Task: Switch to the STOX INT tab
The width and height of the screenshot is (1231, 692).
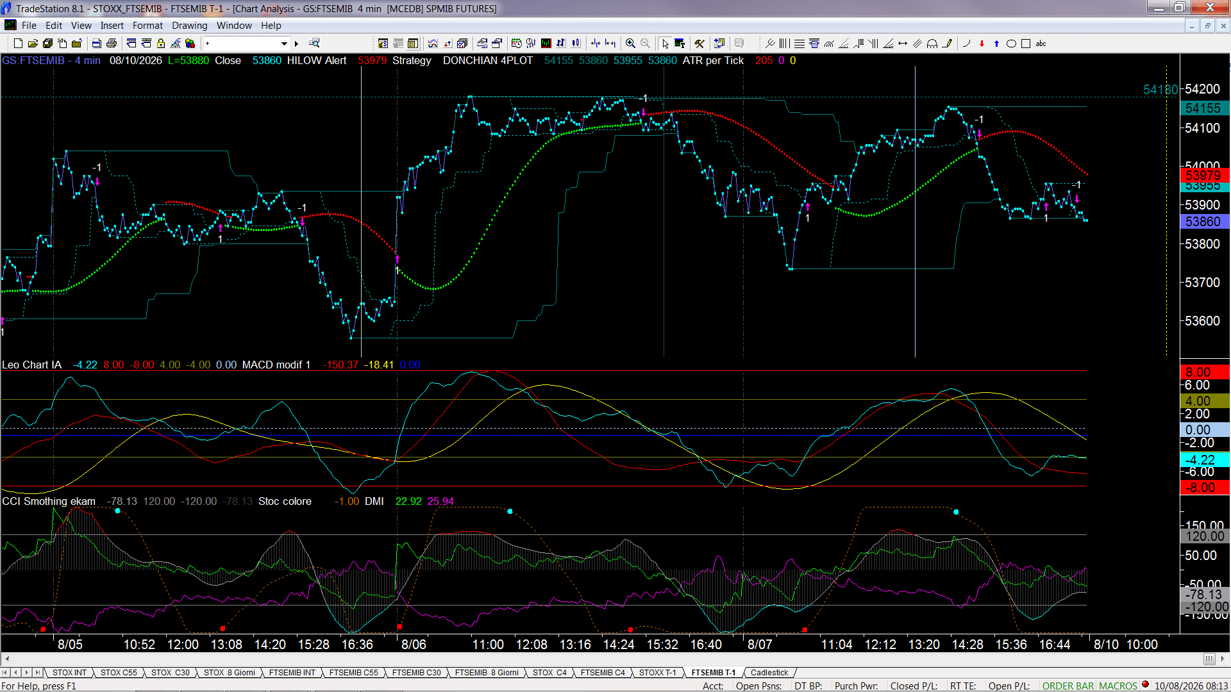Action: [x=69, y=673]
